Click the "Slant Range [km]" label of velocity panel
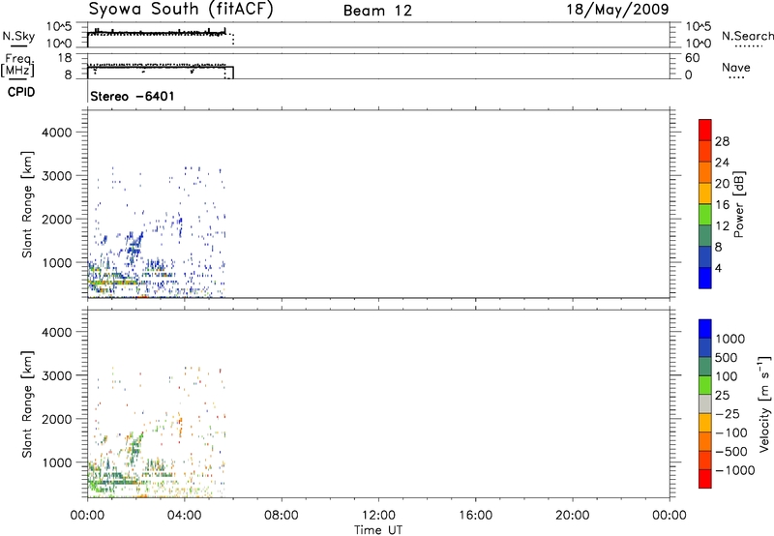The image size is (774, 536). coord(27,404)
